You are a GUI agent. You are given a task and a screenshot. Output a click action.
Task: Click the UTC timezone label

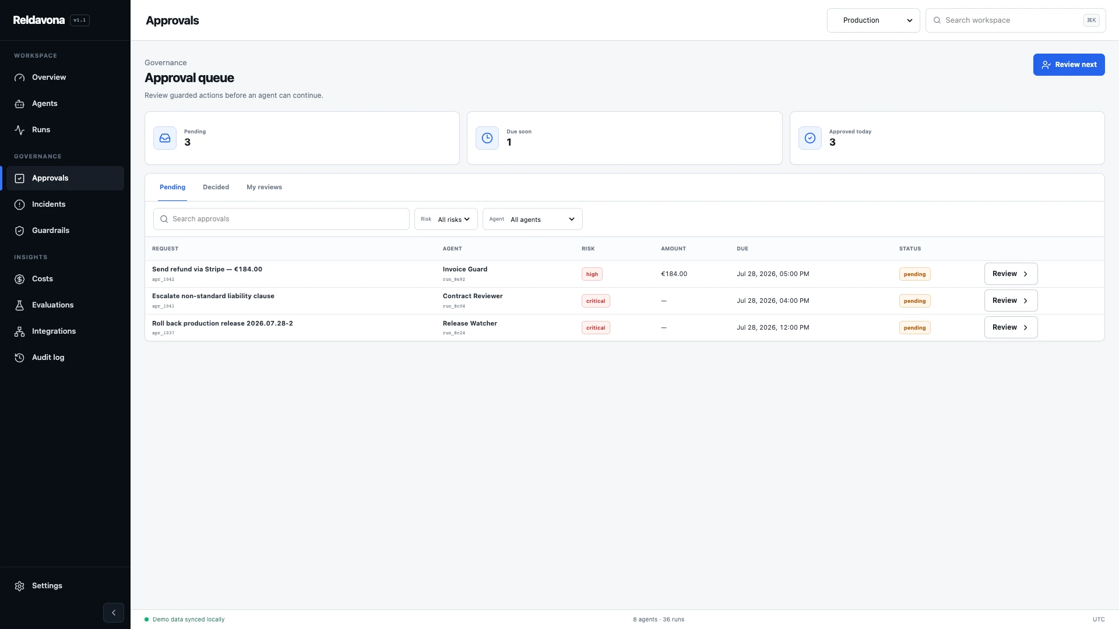tap(1099, 619)
